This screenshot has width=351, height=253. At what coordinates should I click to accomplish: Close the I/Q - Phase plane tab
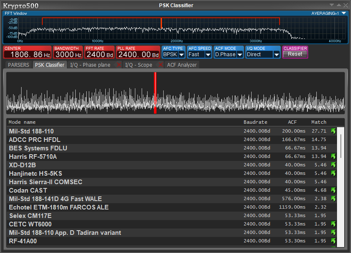pos(119,65)
